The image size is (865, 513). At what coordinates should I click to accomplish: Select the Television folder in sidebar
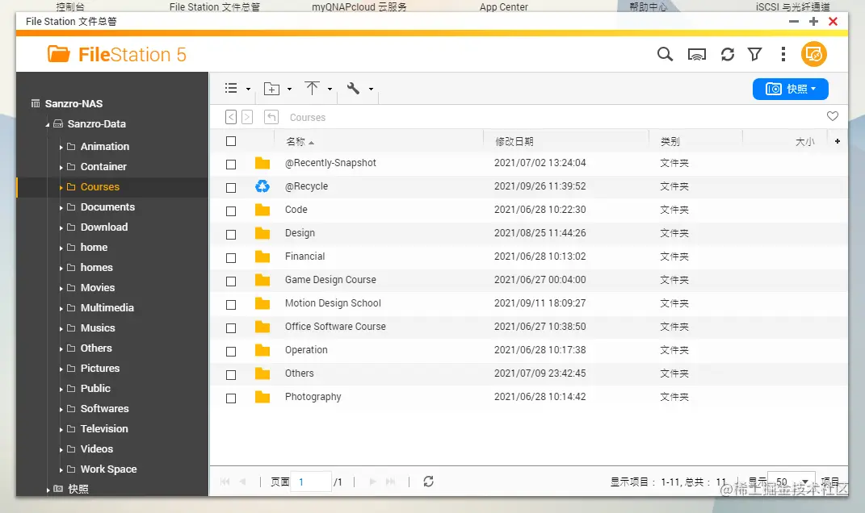tap(104, 428)
